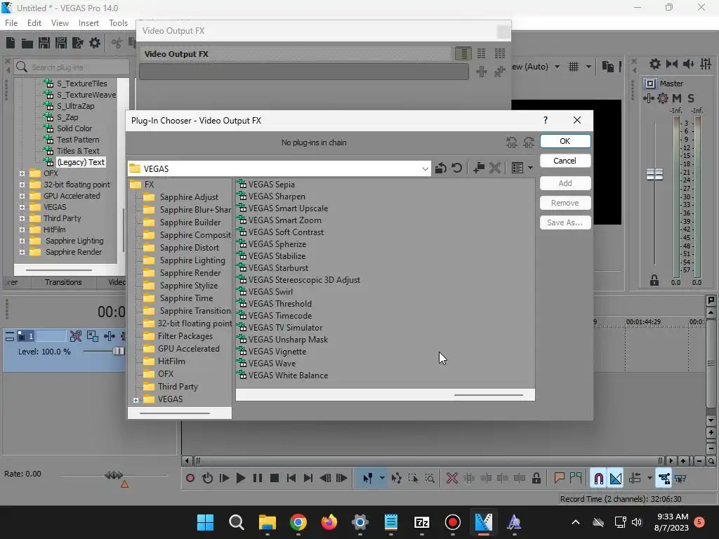Click the track Level slider handle
This screenshot has width=719, height=539.
click(118, 352)
